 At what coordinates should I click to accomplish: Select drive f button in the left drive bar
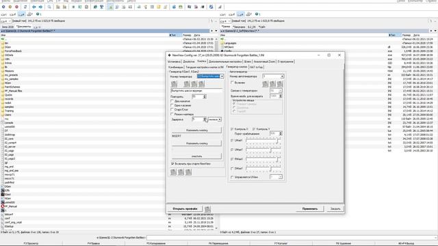click(x=30, y=14)
